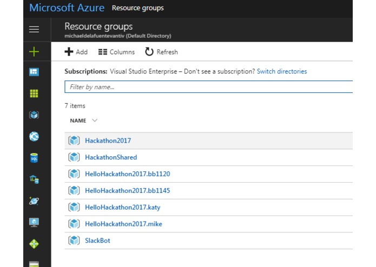Open Cosmos DB planet sidebar icon
The image size is (376, 267).
point(34,201)
